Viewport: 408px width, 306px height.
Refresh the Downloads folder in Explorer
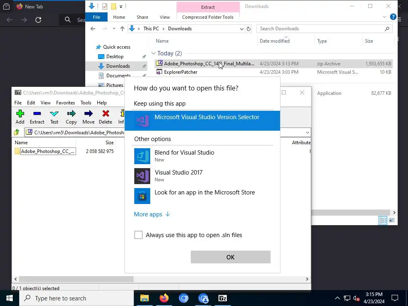tap(249, 29)
